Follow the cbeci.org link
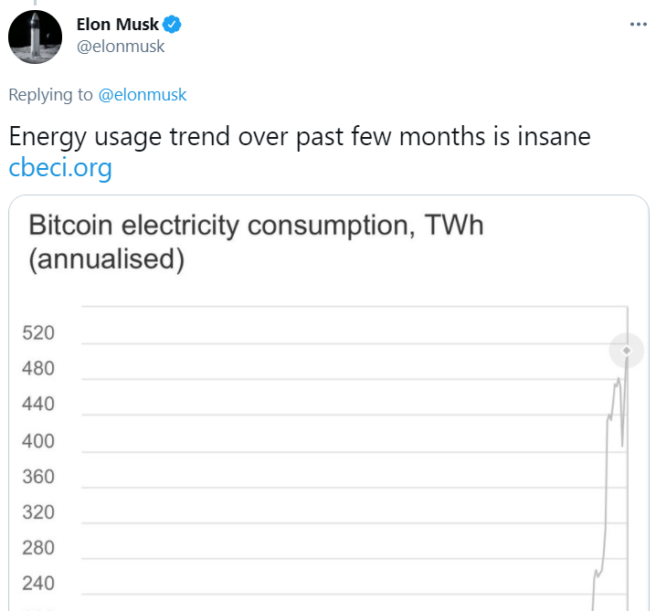Image resolution: width=656 pixels, height=611 pixels. 60,167
